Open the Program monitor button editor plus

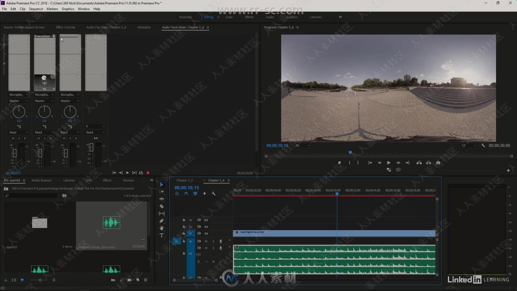click(508, 171)
